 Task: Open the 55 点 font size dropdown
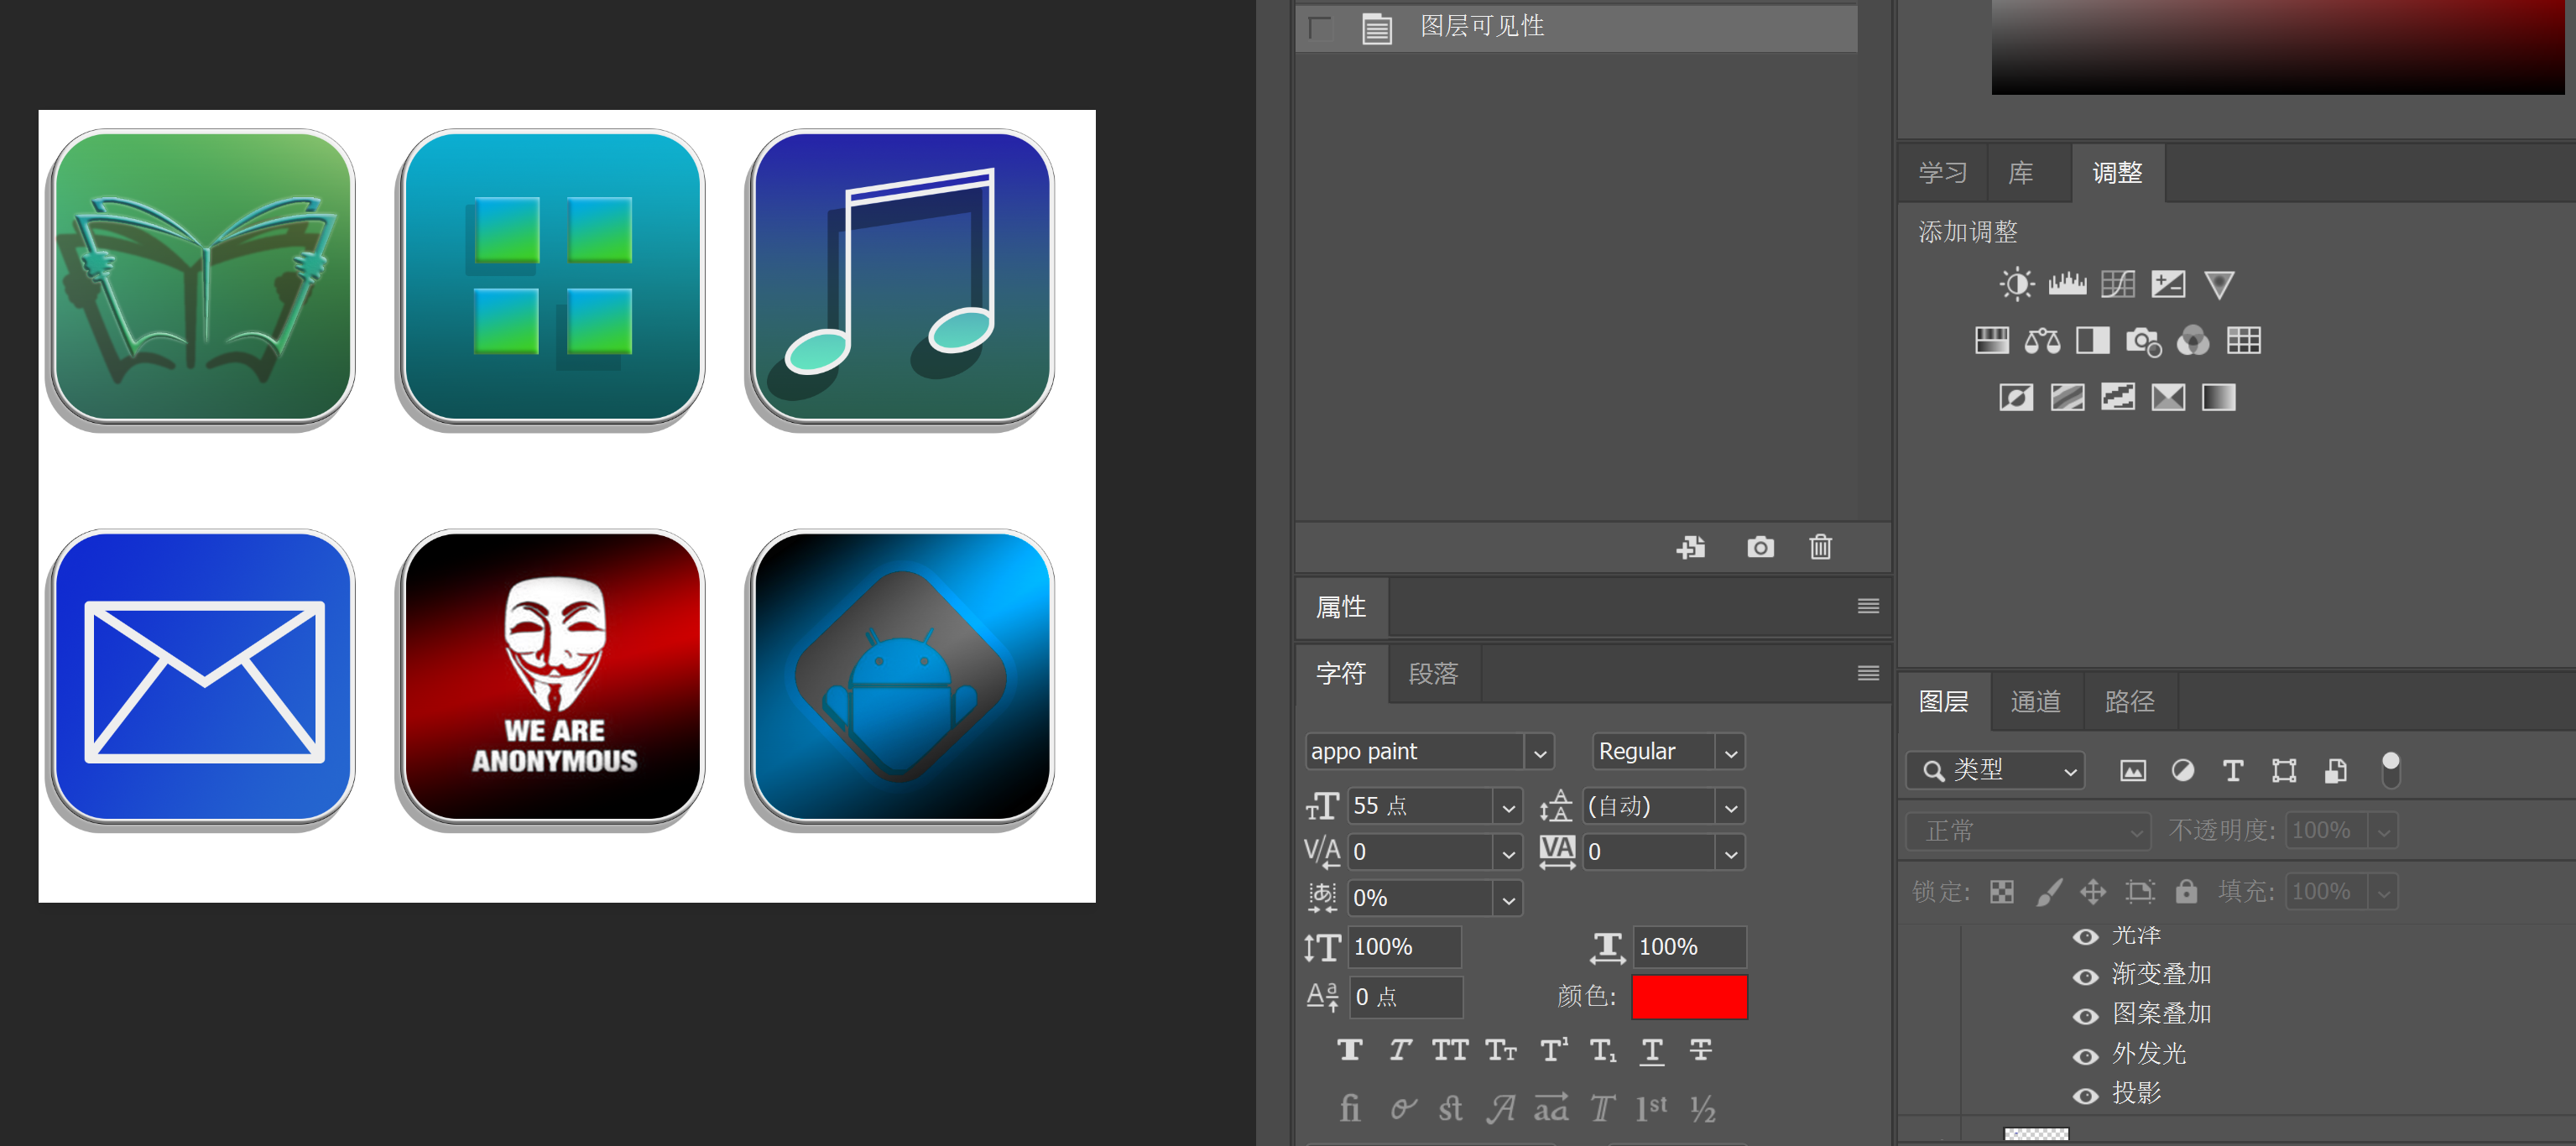1508,807
